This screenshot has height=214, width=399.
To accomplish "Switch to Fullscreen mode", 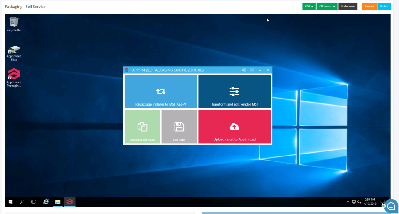I will click(x=348, y=6).
